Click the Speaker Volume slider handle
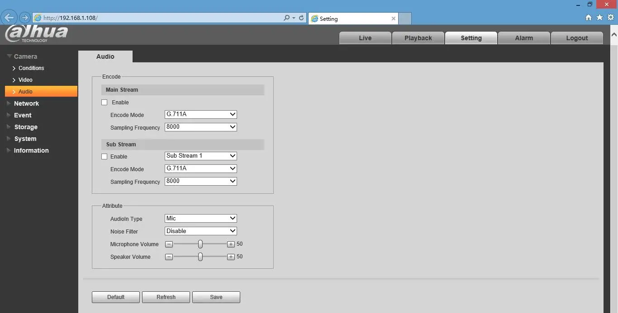Image resolution: width=618 pixels, height=313 pixels. click(200, 257)
